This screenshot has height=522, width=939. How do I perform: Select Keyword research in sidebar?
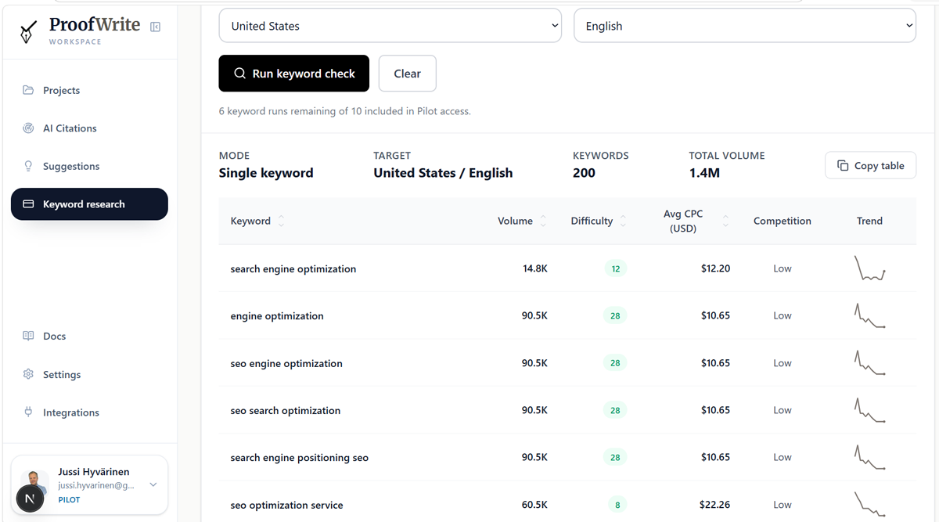pos(89,204)
